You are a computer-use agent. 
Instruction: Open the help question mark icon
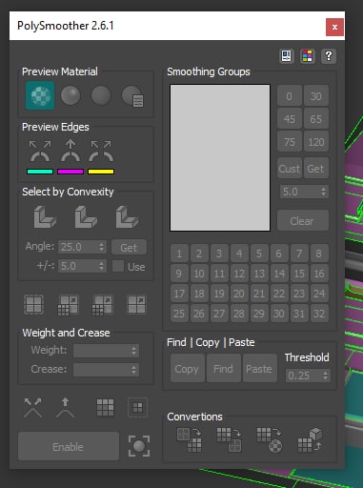(329, 56)
